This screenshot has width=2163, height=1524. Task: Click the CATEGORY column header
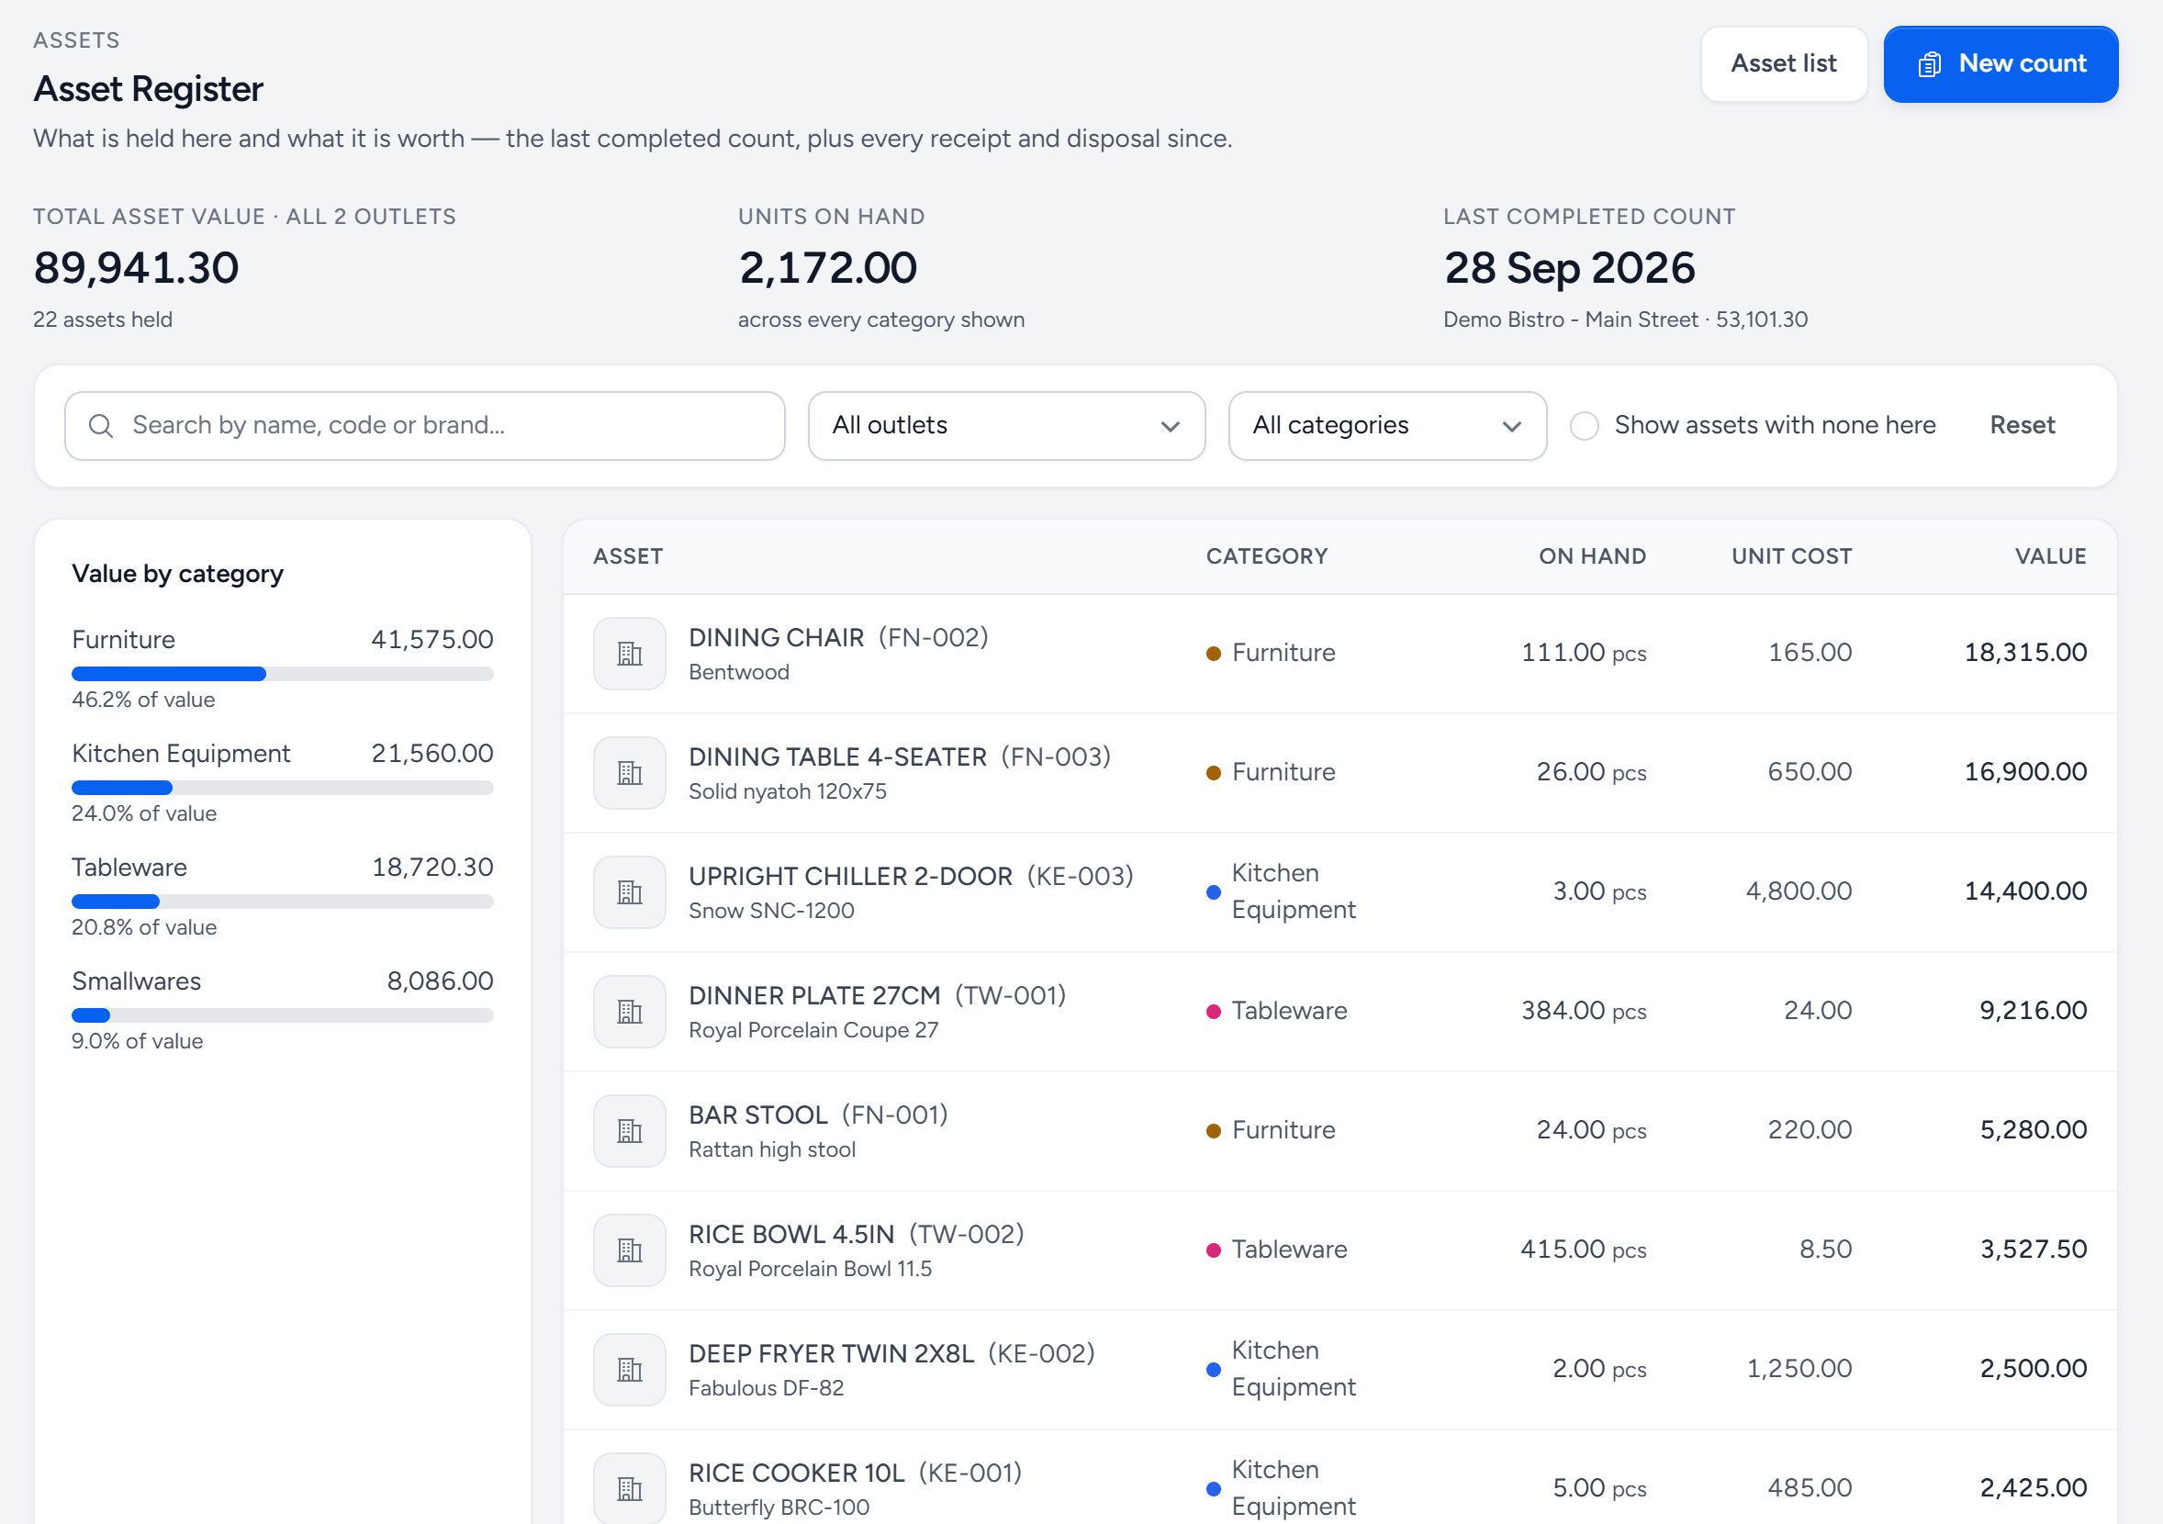(1267, 556)
